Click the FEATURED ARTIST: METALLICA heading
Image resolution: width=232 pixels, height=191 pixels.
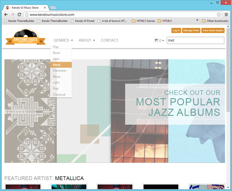pos(44,178)
